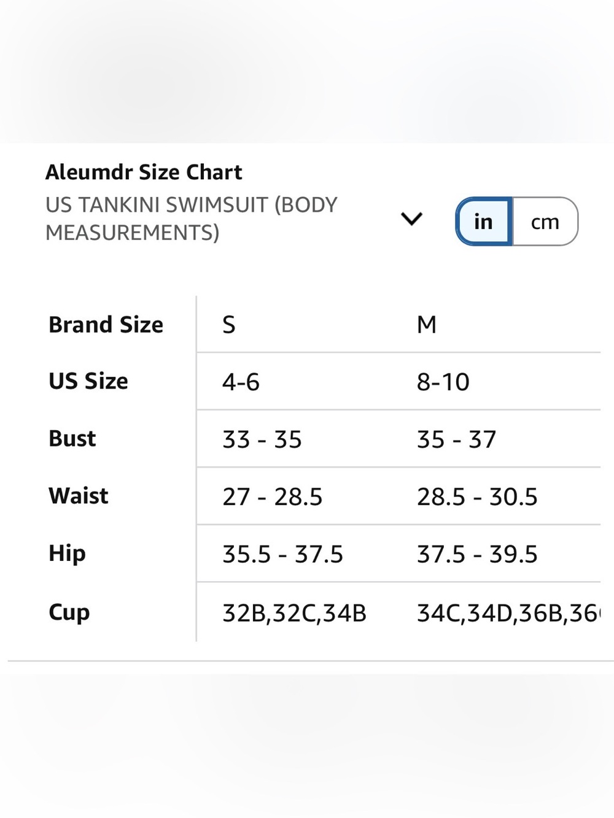Switch units to centimeters with 'cm' toggle

pos(545,222)
